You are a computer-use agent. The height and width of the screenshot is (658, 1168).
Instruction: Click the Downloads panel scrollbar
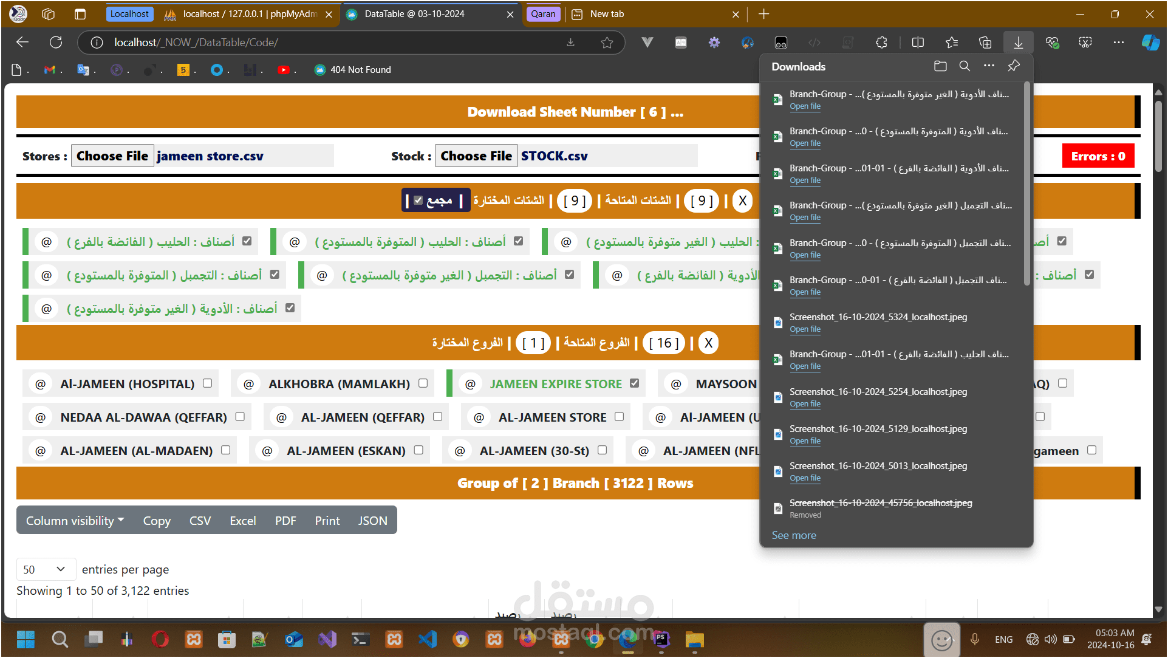1027,183
